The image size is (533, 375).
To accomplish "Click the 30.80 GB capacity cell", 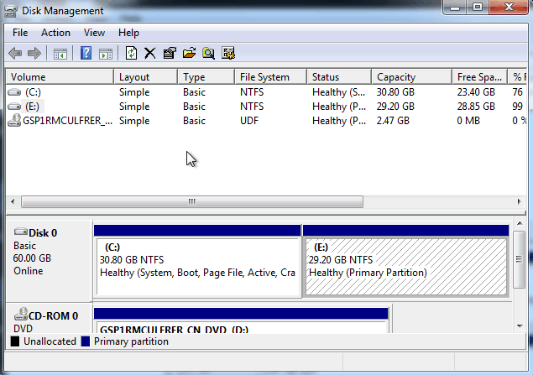I will tap(395, 92).
